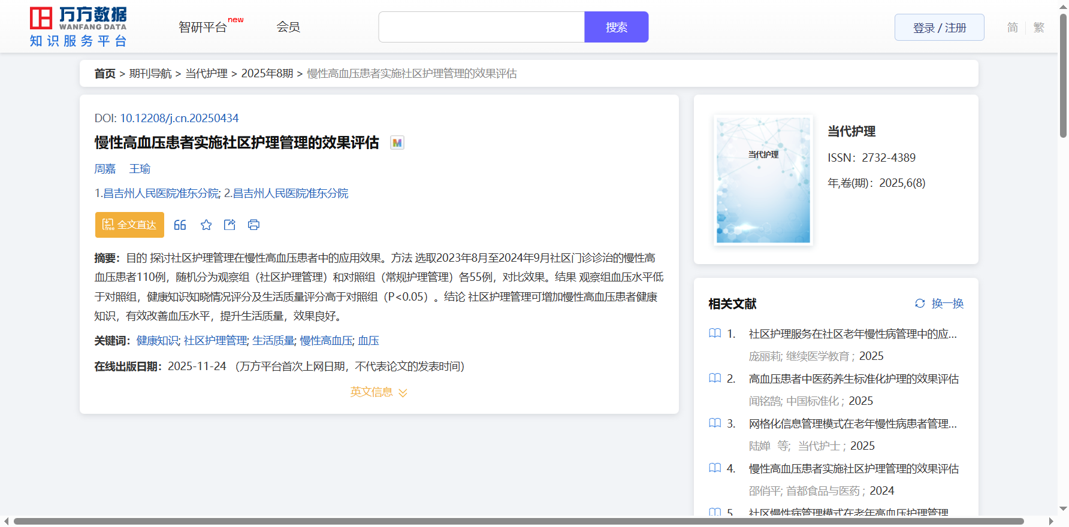Click the cite (quotation marks) icon
The image size is (1069, 527).
[180, 225]
